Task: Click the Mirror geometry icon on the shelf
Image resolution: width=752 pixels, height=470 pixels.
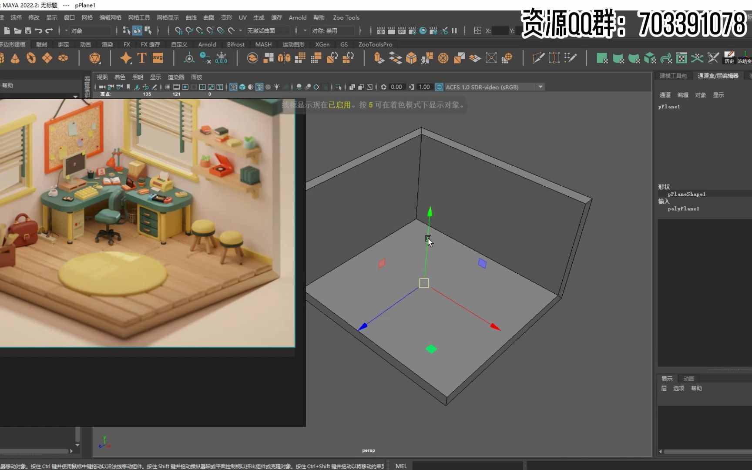Action: 474,58
